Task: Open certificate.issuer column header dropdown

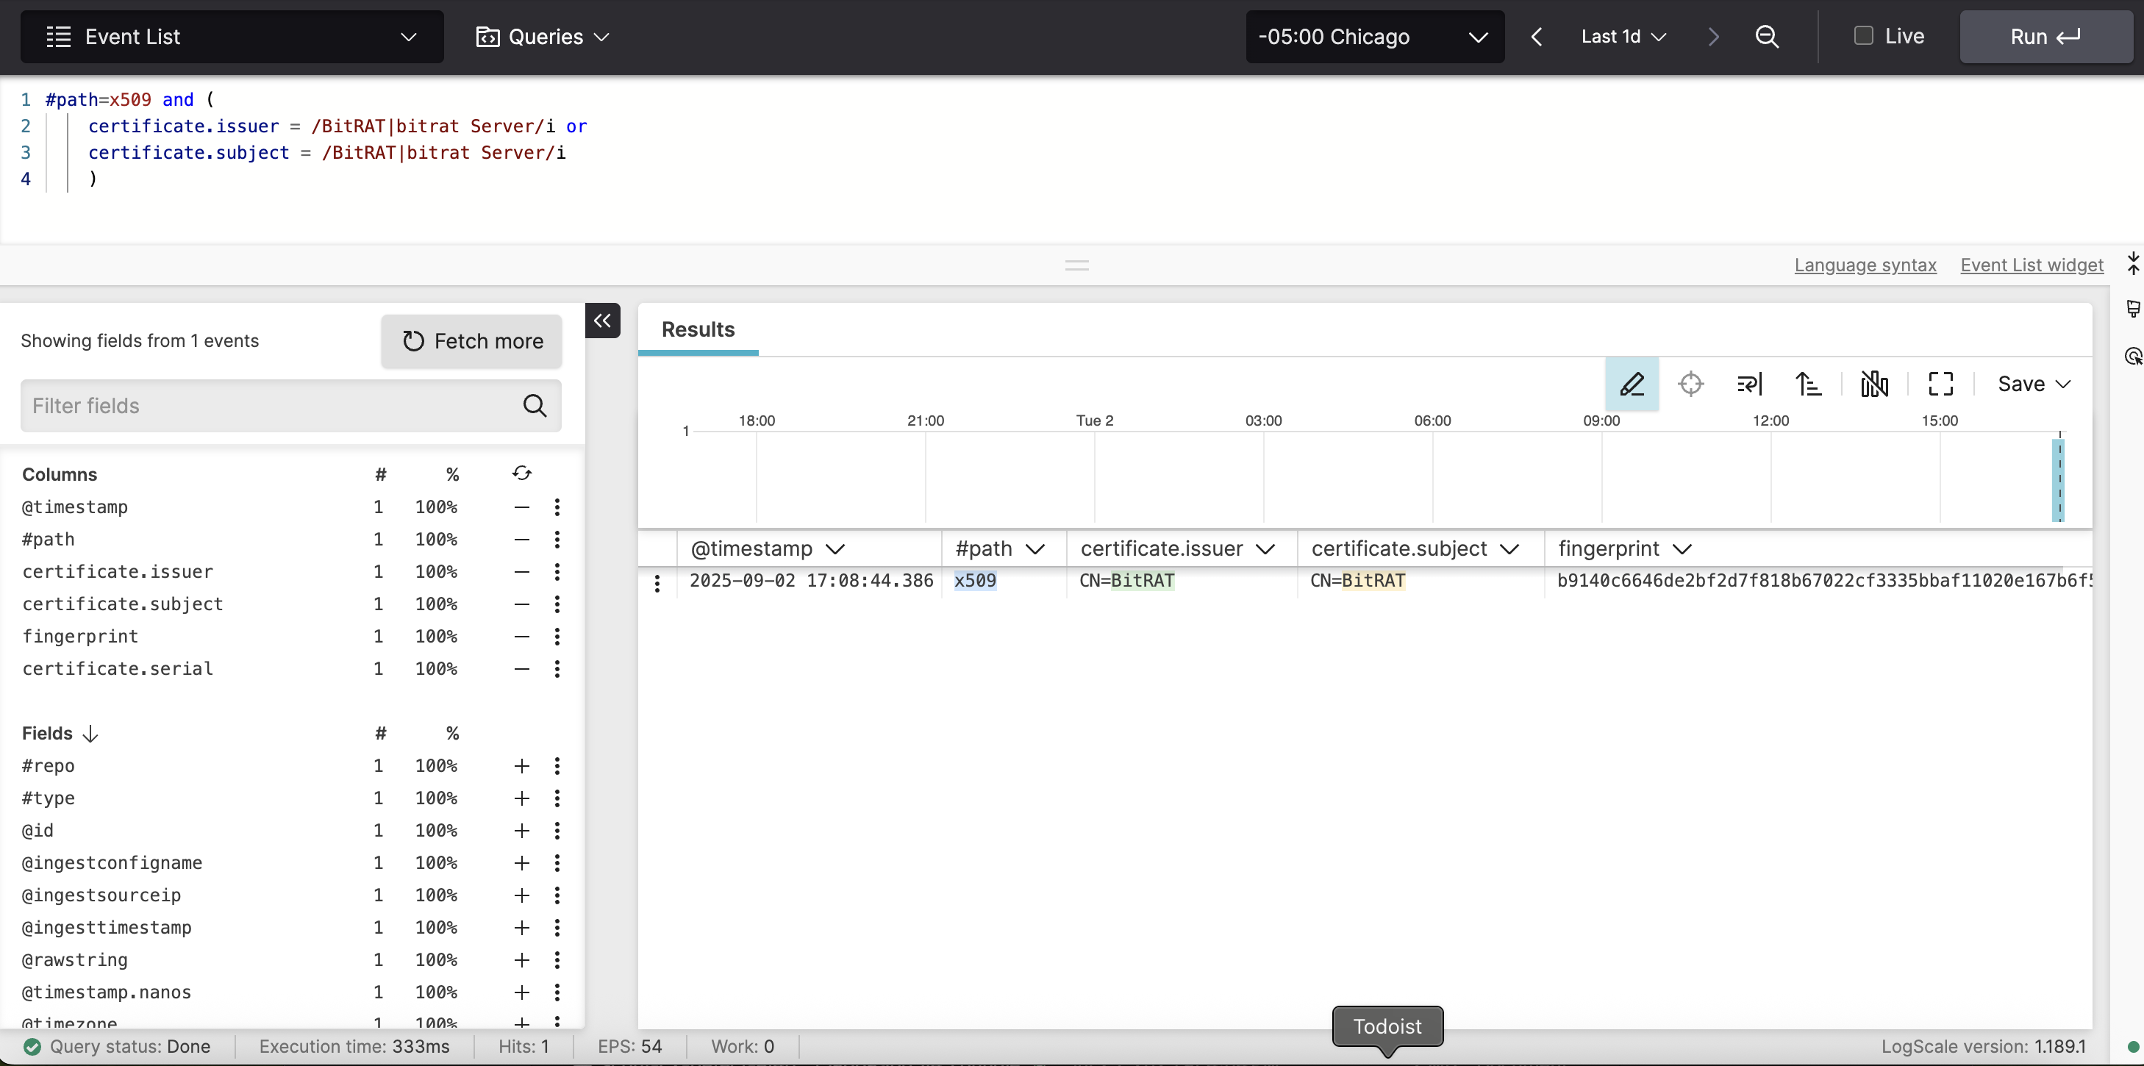Action: 1266,549
